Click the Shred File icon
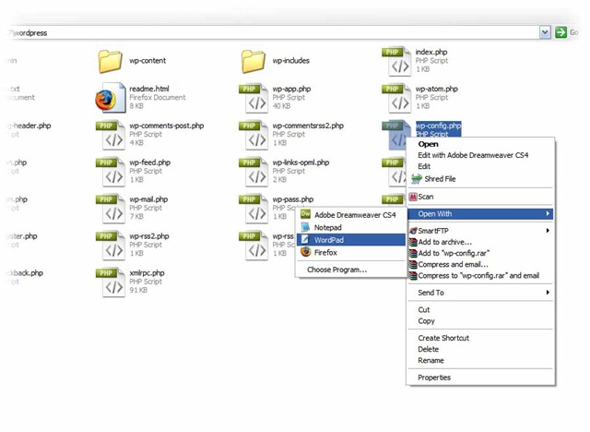The image size is (590, 432). tap(416, 179)
